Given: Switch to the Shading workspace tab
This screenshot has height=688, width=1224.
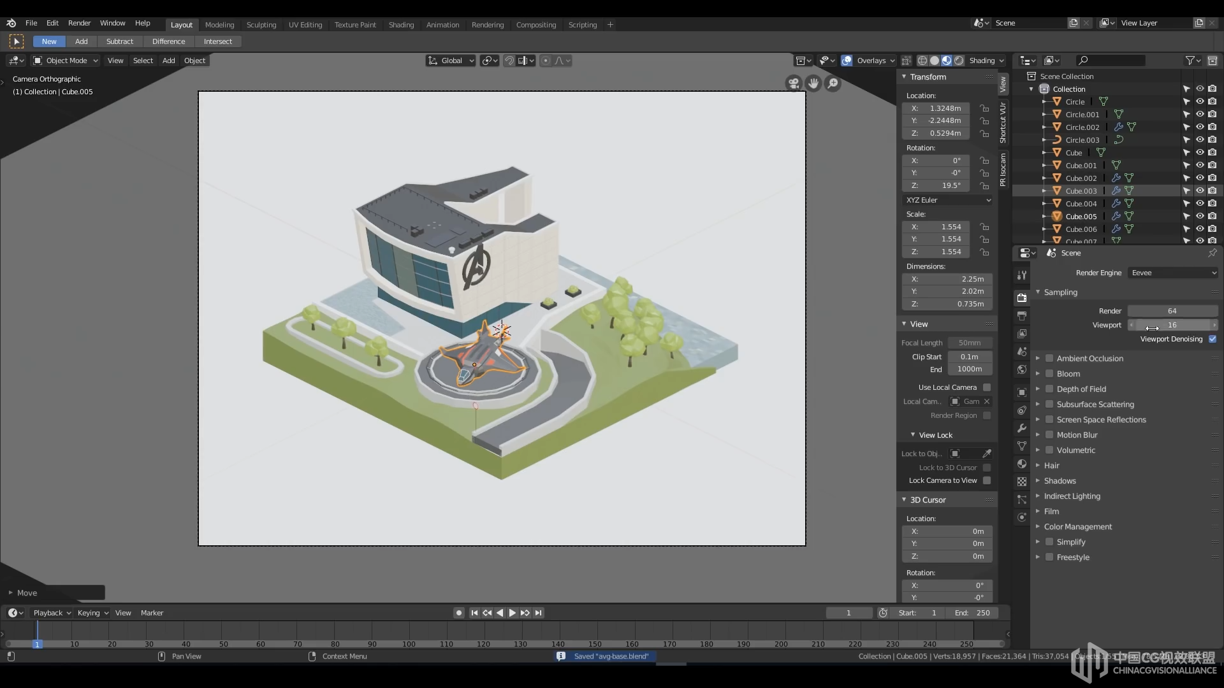Looking at the screenshot, I should (x=401, y=25).
